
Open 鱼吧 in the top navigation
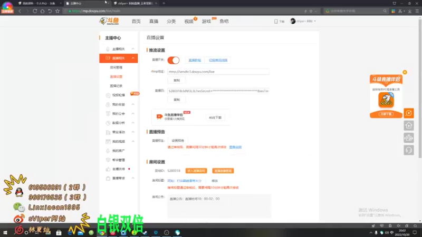(x=224, y=21)
